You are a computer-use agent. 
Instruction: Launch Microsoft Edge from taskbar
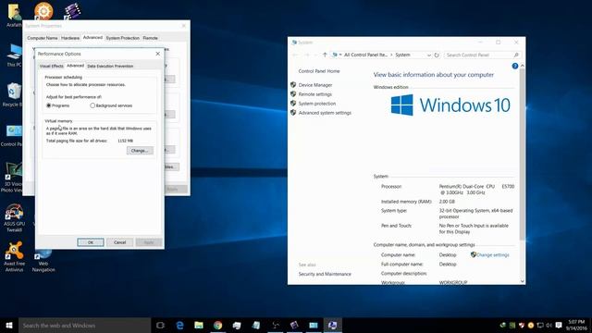point(179,326)
